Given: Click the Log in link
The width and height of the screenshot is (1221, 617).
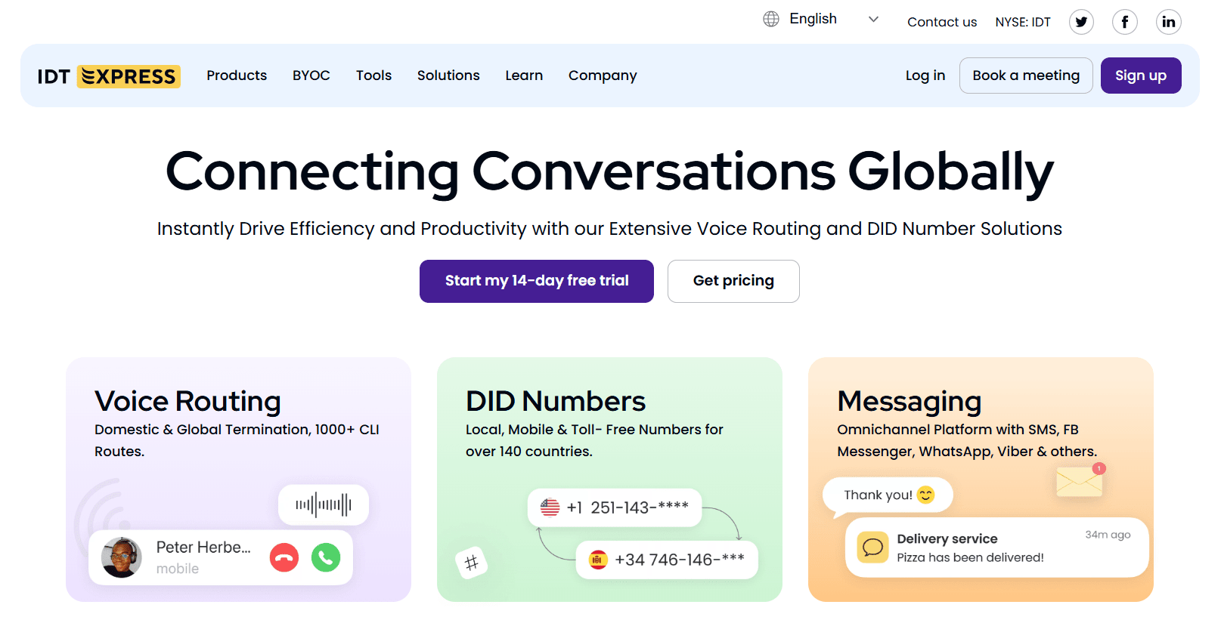Looking at the screenshot, I should pyautogui.click(x=925, y=76).
